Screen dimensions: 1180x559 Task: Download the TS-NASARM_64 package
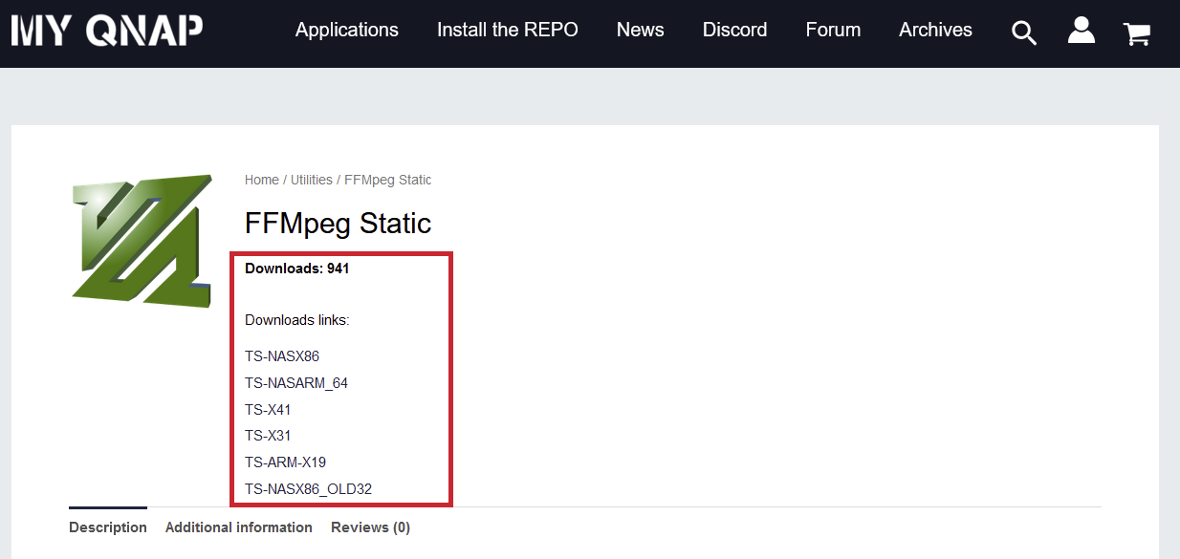pos(296,383)
